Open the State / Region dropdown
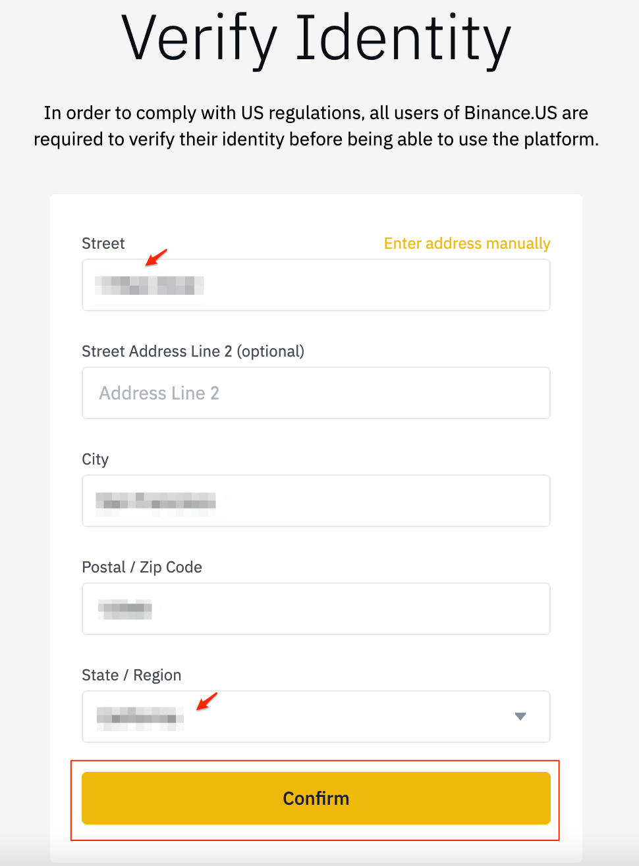 tap(316, 717)
